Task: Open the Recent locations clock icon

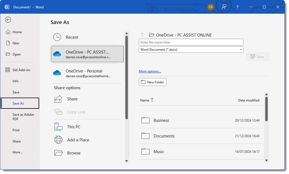Action: [57, 37]
